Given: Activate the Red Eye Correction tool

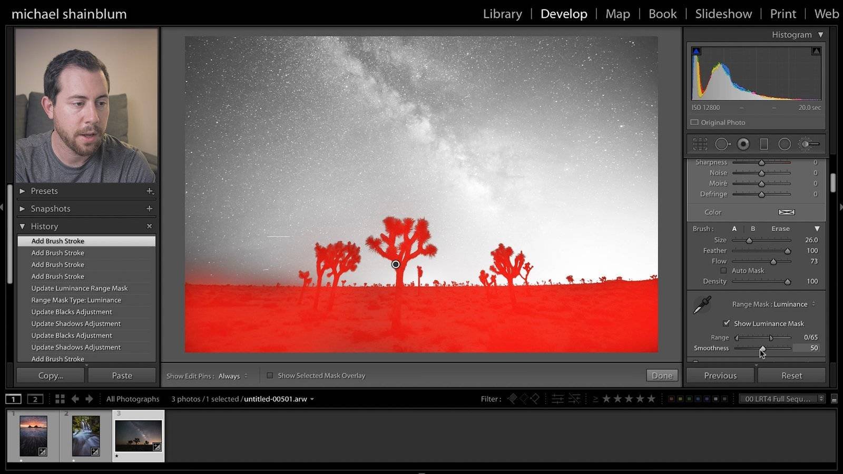Looking at the screenshot, I should 743,144.
